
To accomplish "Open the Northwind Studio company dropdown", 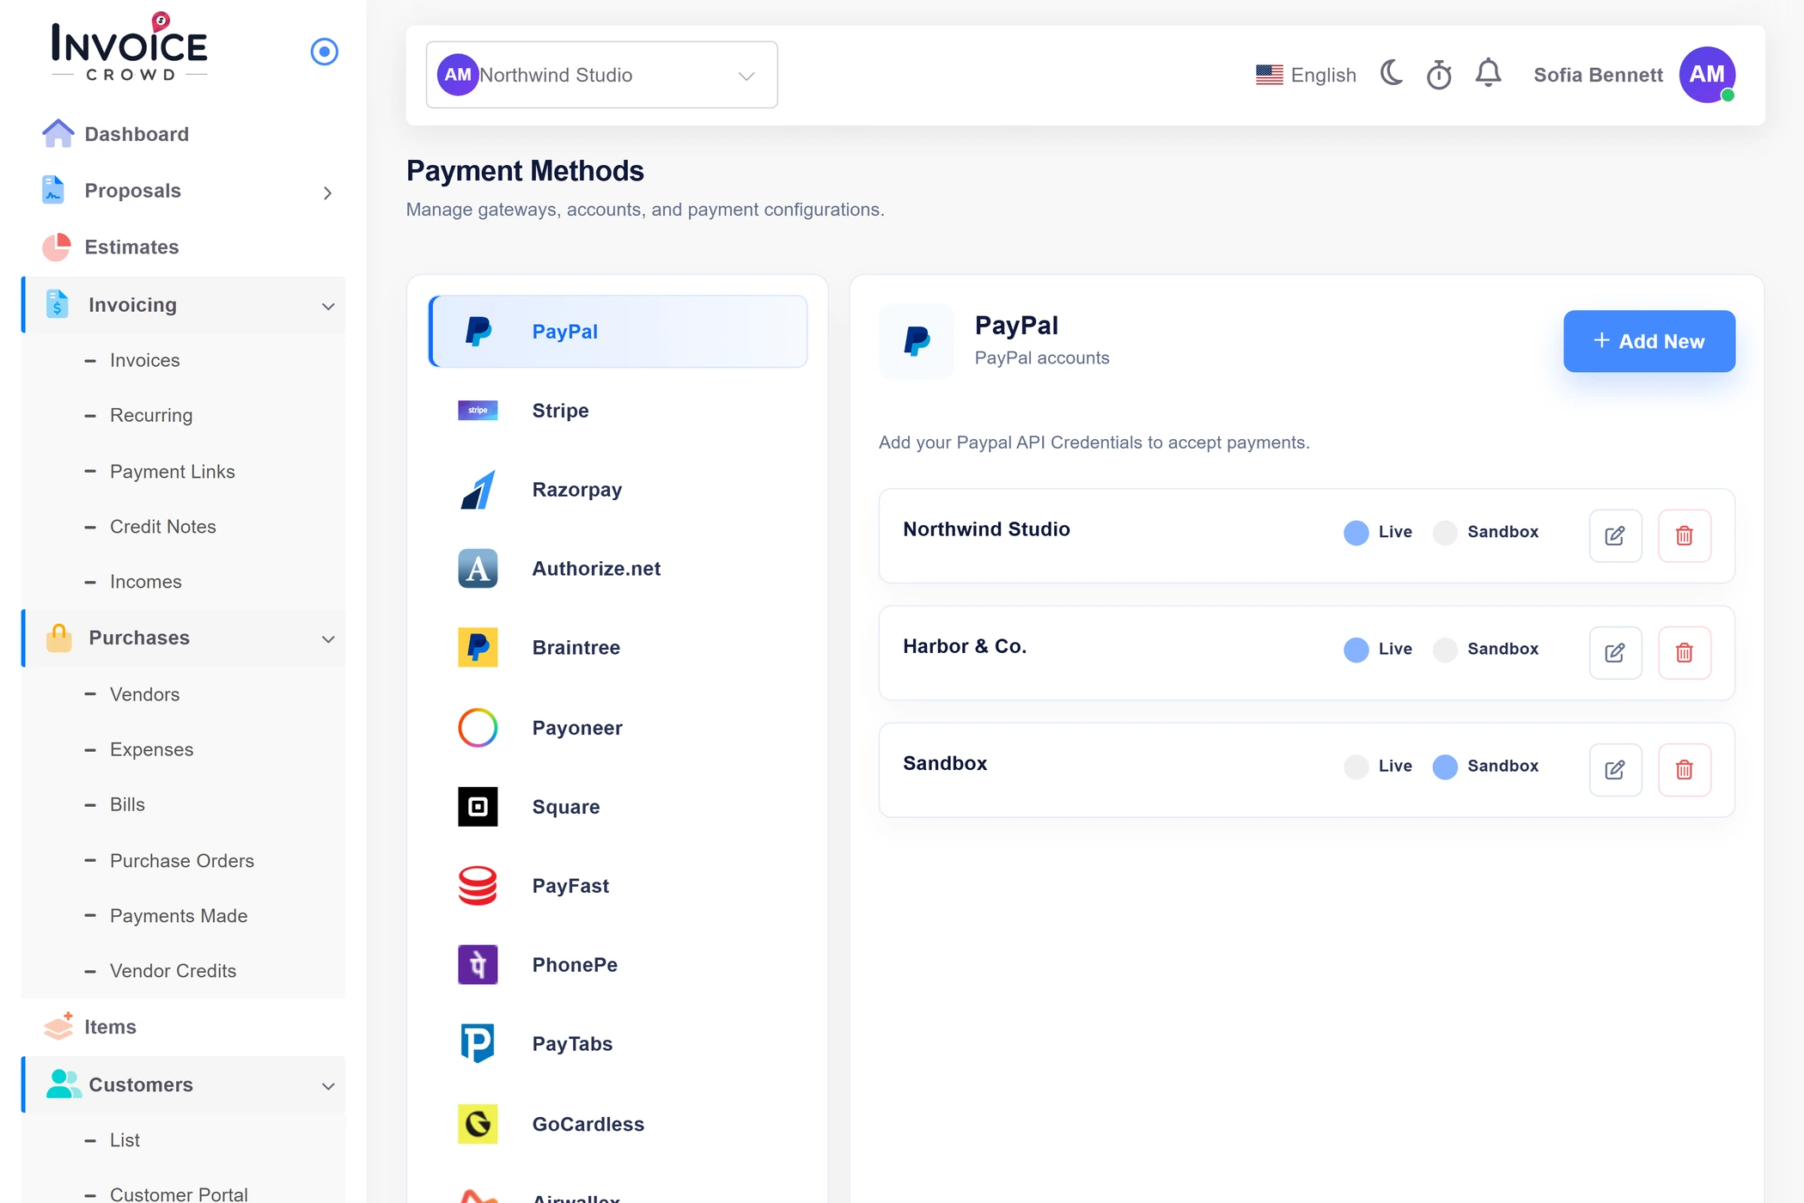I will [601, 75].
